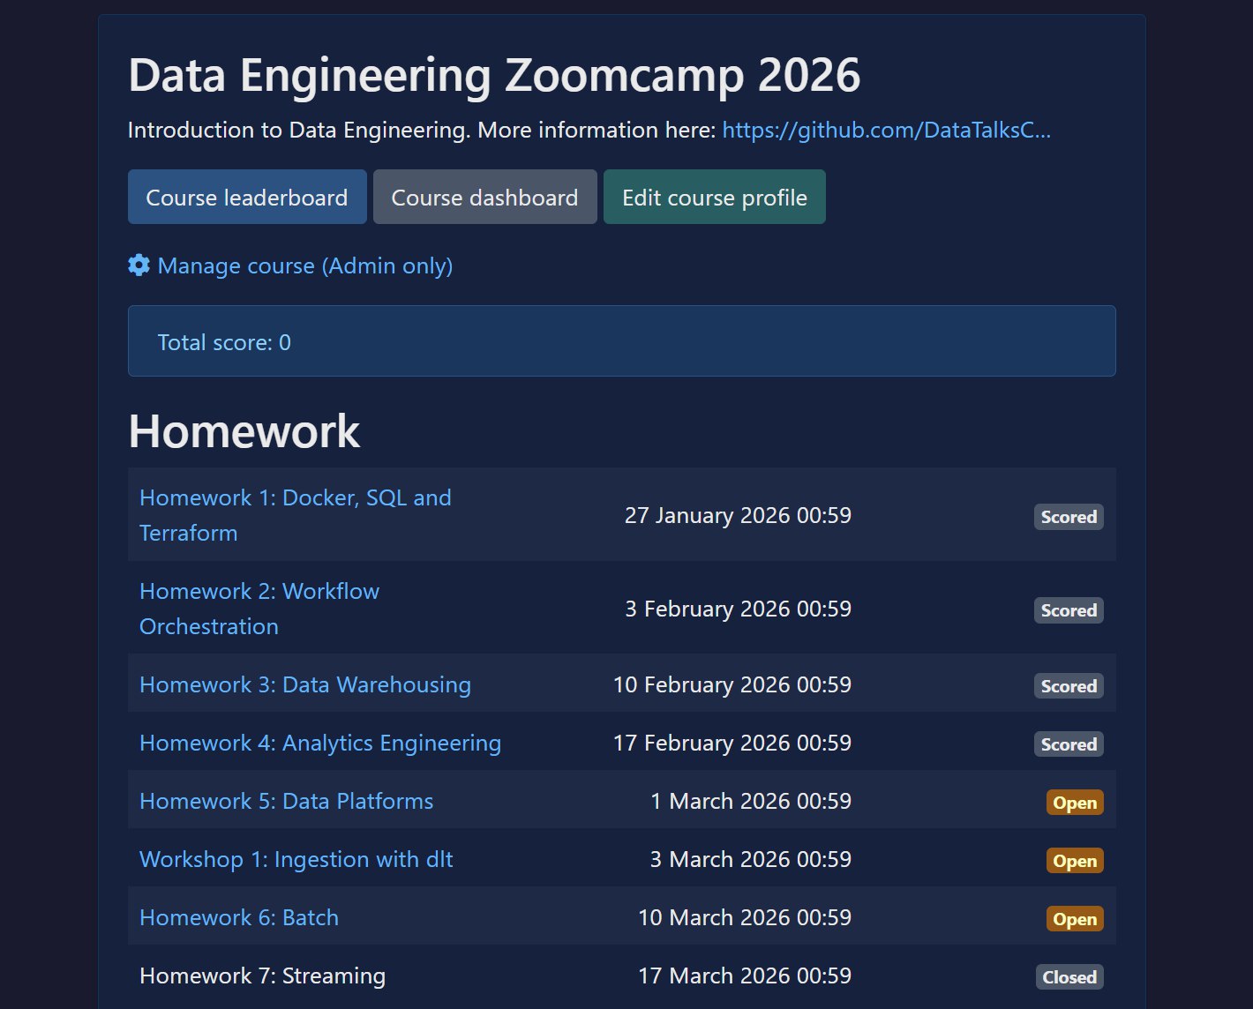
Task: Click the Closed badge for Homework 7: Streaming
Action: [x=1069, y=977]
